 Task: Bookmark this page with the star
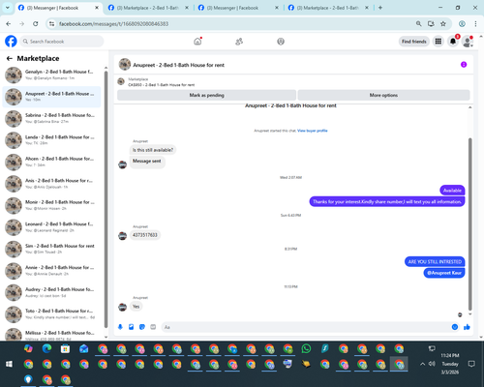[443, 23]
